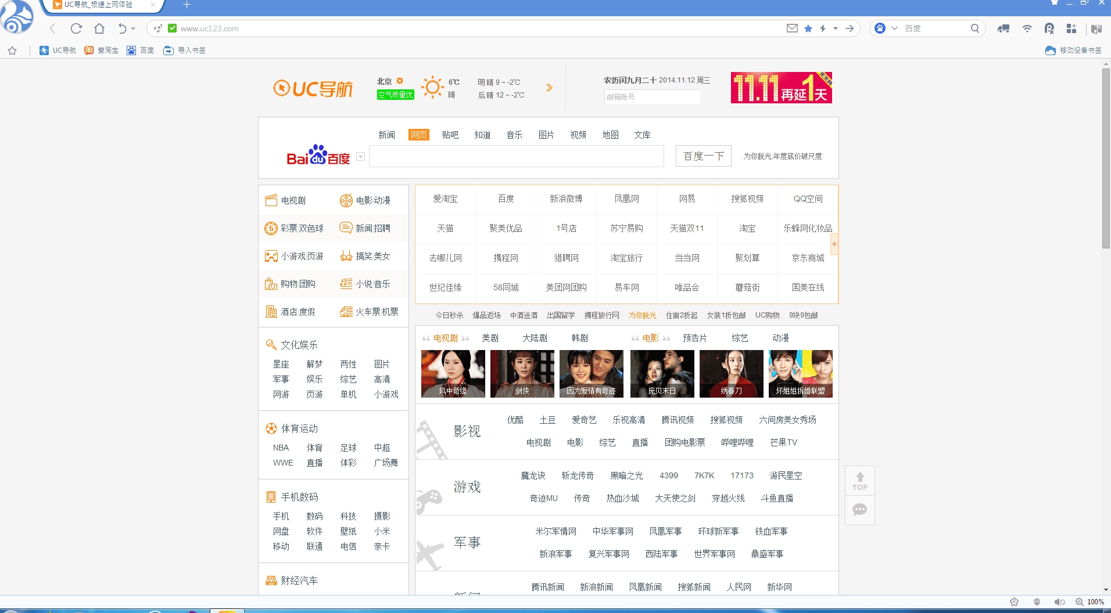Image resolution: width=1111 pixels, height=613 pixels.
Task: Open dropdown next to Baidu logo
Action: pyautogui.click(x=360, y=156)
